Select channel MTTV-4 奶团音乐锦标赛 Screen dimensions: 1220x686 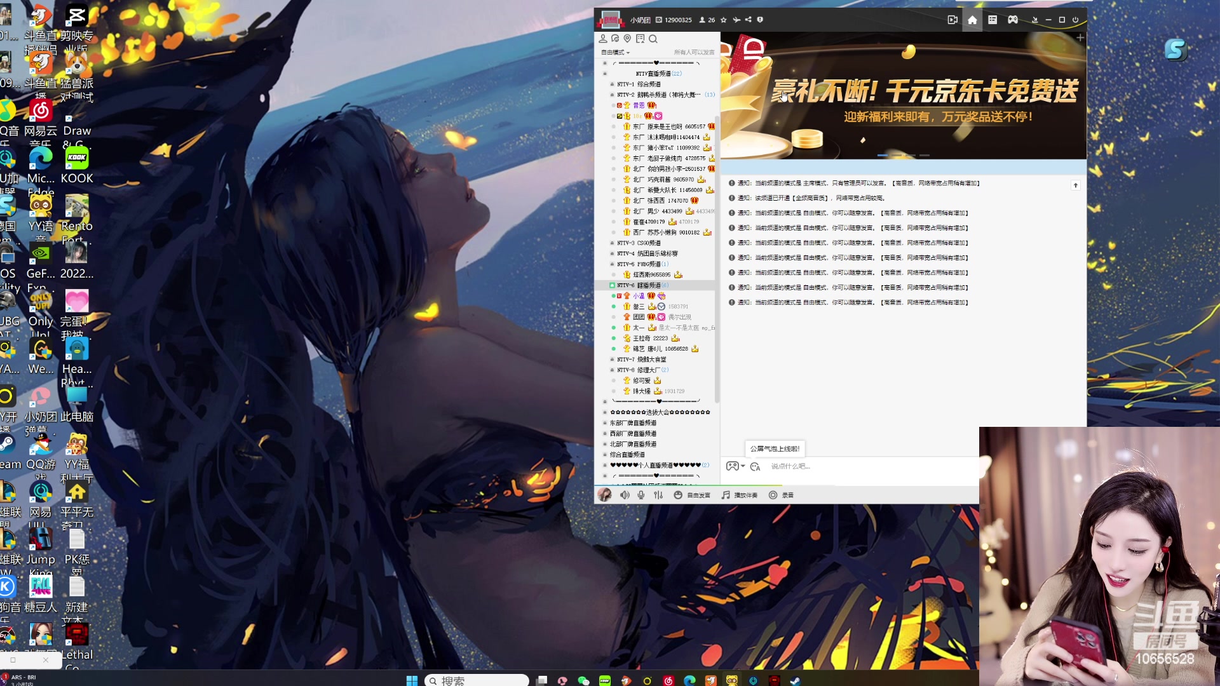[x=647, y=253]
